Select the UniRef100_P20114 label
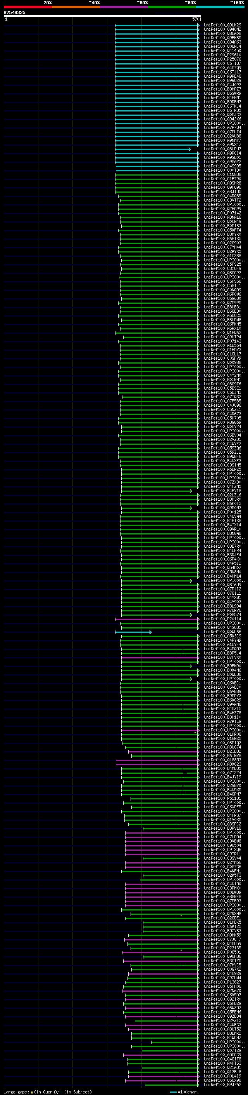248x1095 pixels. click(222, 619)
